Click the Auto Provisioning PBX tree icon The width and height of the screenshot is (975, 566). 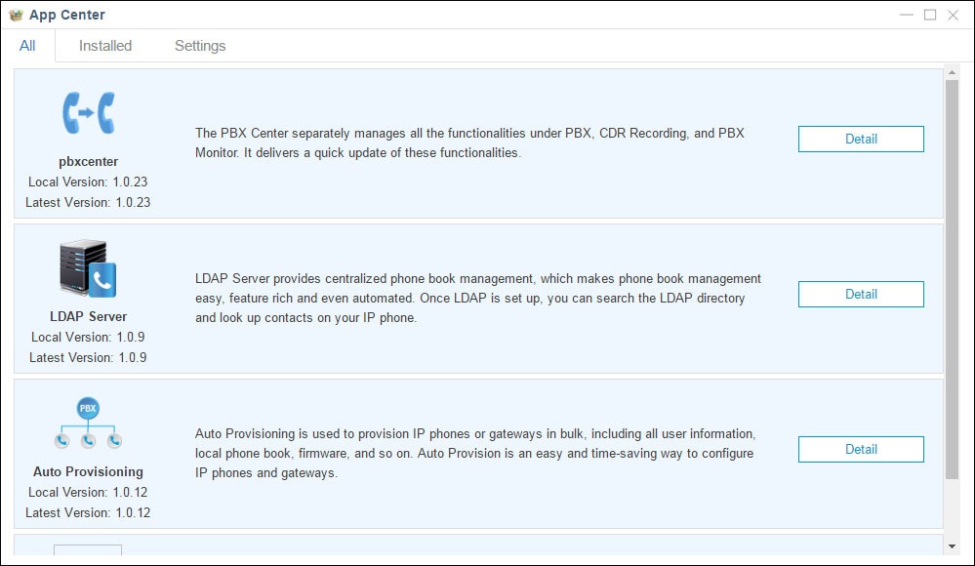tap(88, 424)
